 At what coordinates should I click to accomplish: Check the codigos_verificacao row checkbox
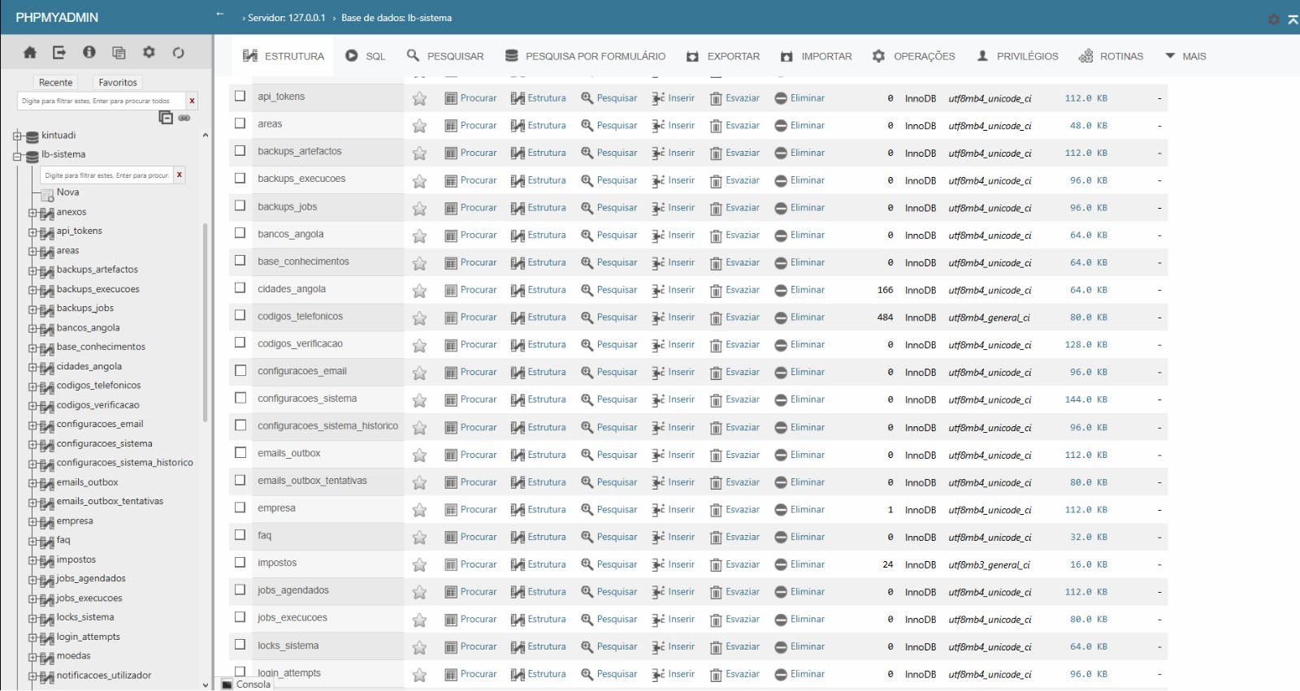240,343
